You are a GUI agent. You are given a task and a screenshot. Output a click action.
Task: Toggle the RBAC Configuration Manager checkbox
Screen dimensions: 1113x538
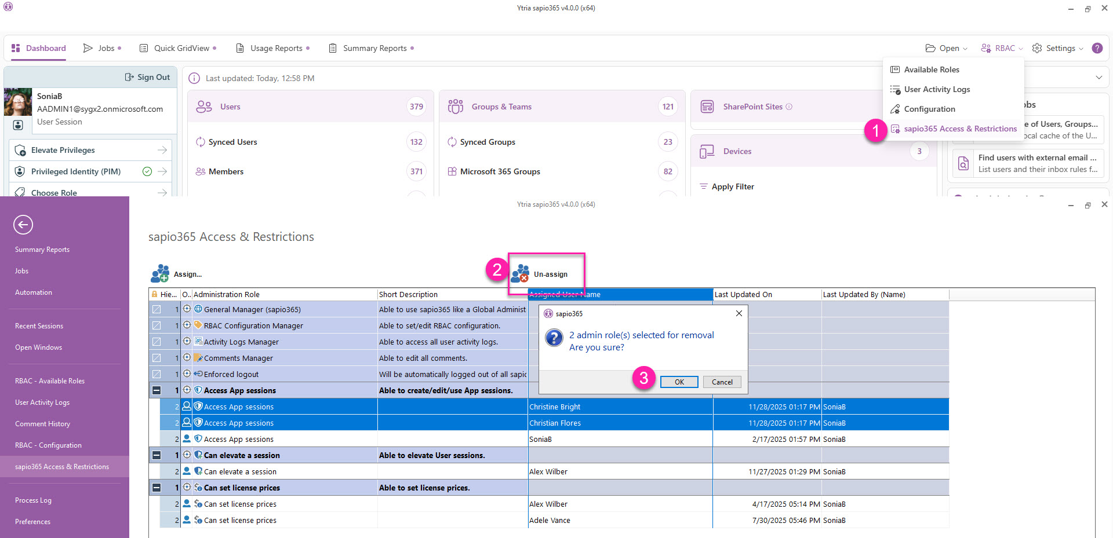[157, 325]
